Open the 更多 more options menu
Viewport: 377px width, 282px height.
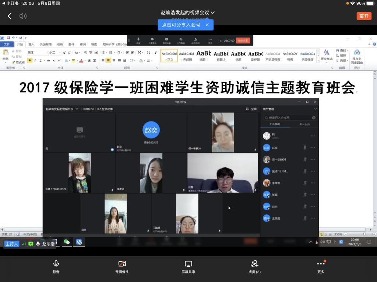(x=321, y=267)
